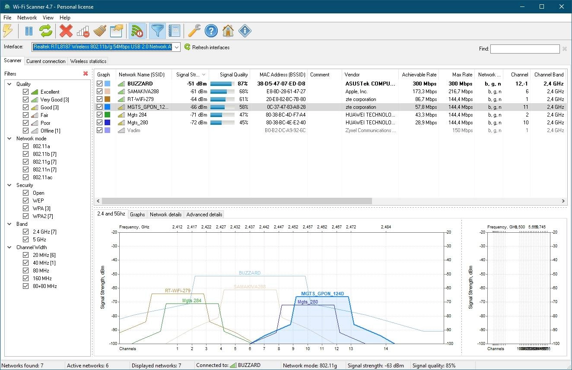This screenshot has height=370, width=572.
Task: Collapse the Network mode filter group
Action: pyautogui.click(x=10, y=139)
